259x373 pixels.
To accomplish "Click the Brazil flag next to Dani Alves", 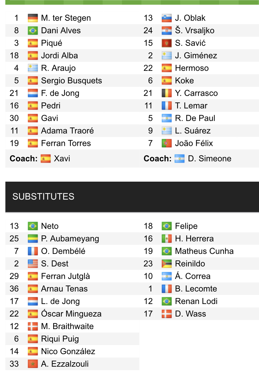I will click(33, 30).
